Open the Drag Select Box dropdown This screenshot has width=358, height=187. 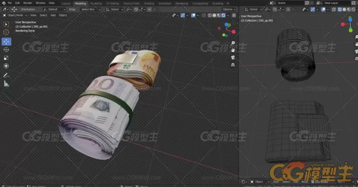coord(90,10)
